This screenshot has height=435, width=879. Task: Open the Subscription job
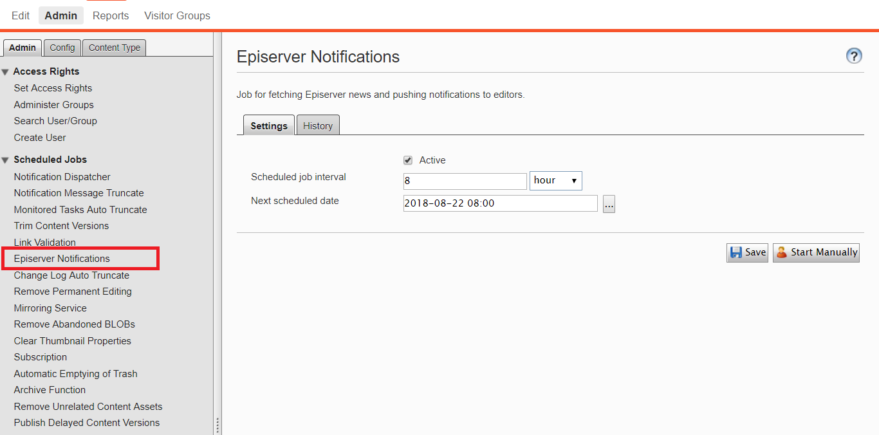(41, 357)
